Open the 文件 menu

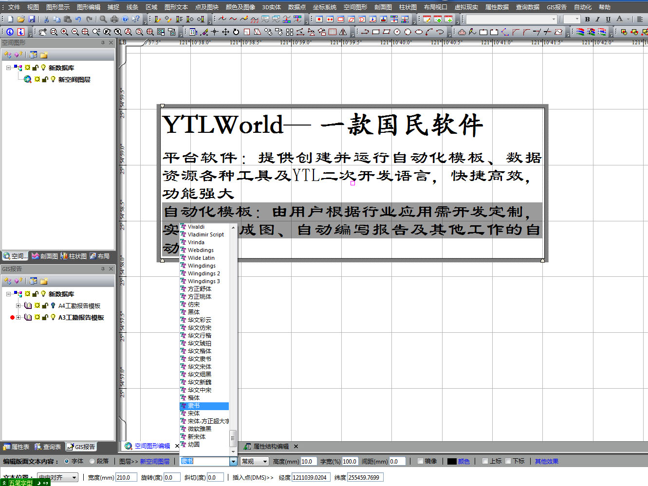(x=14, y=7)
